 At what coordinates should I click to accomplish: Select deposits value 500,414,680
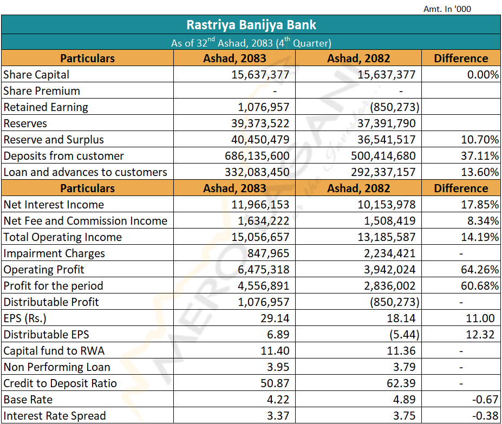pyautogui.click(x=383, y=156)
